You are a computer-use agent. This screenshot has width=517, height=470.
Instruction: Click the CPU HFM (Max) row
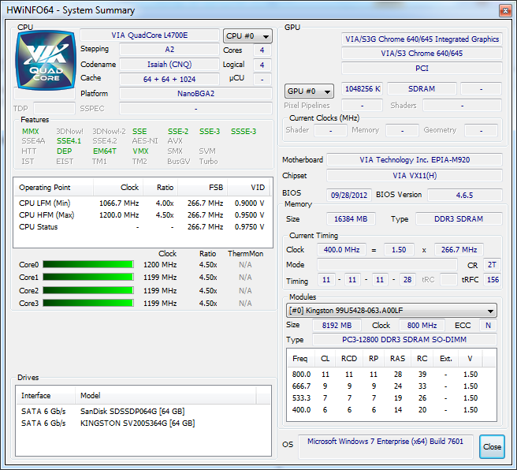[x=142, y=215]
